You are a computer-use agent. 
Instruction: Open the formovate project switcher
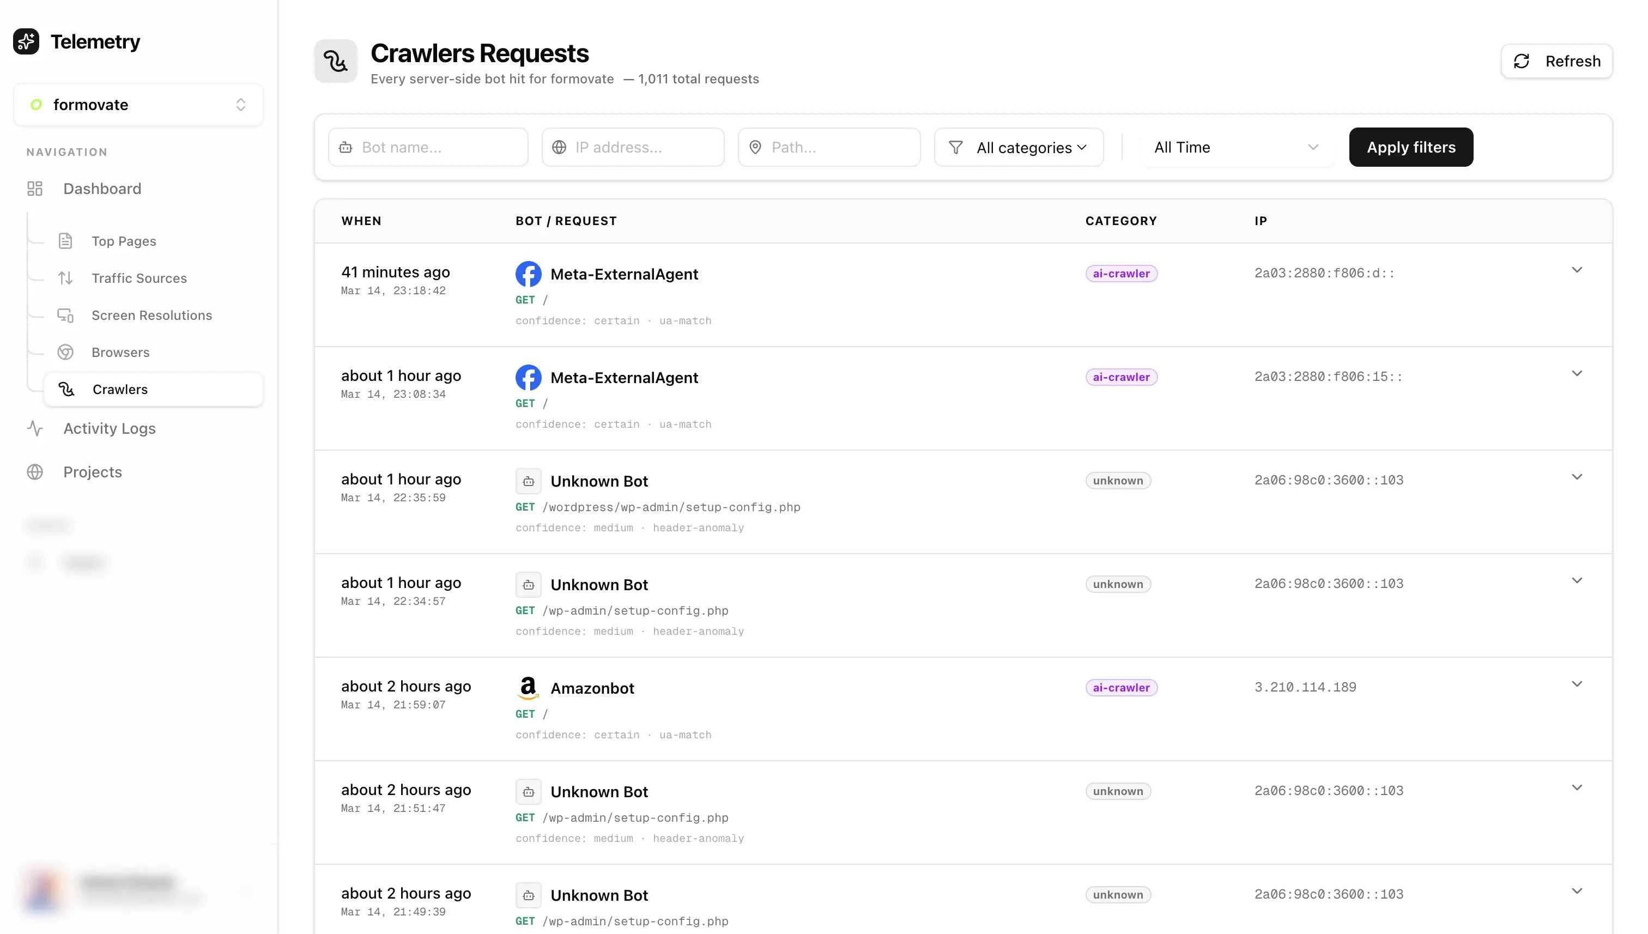138,105
